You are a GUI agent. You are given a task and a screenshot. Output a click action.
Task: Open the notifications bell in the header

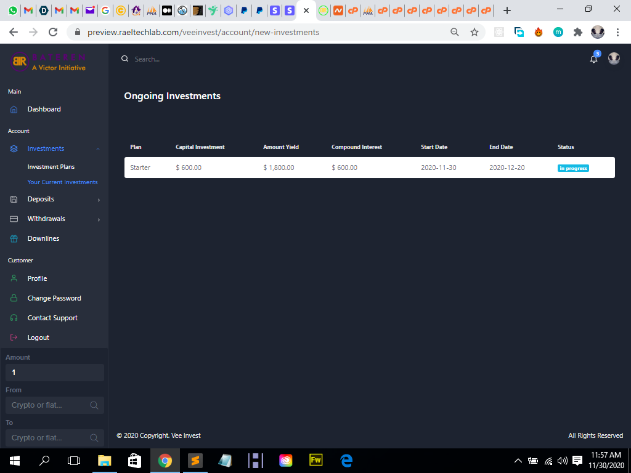coord(593,59)
